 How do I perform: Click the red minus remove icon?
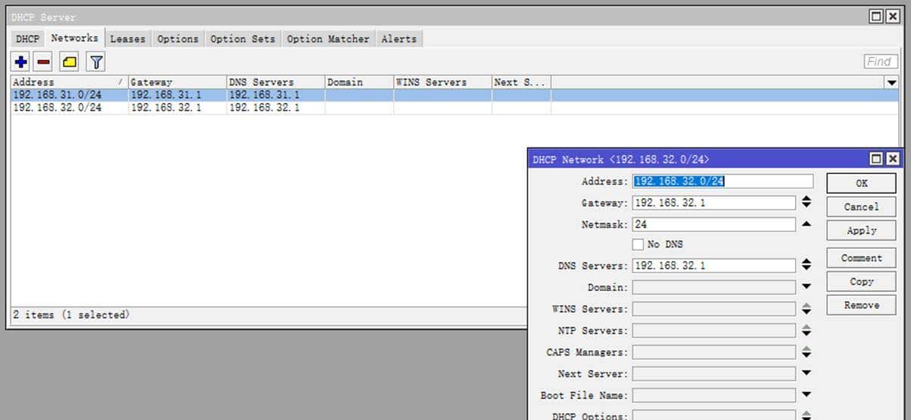44,62
